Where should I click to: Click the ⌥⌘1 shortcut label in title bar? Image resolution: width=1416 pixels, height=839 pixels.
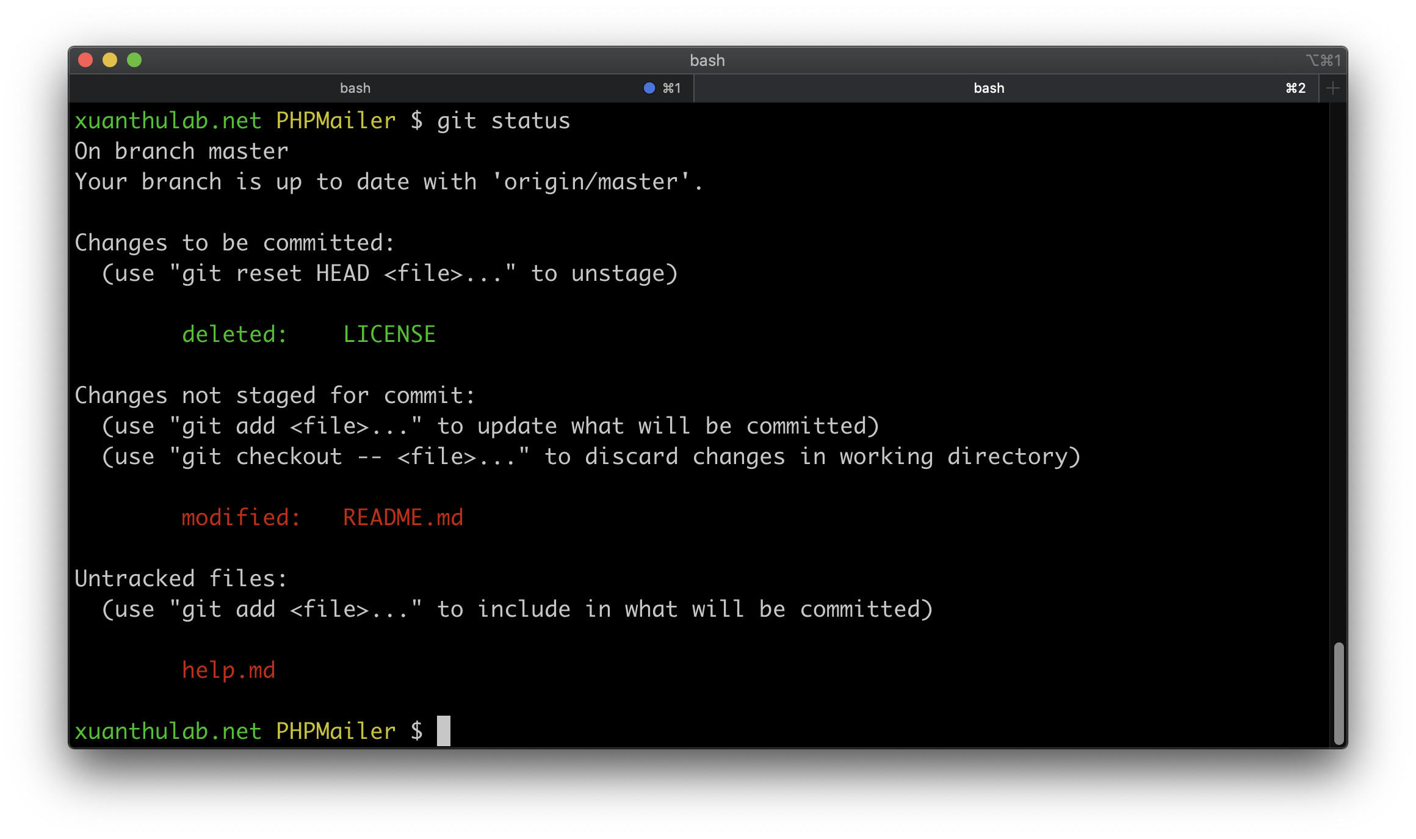coord(1323,60)
